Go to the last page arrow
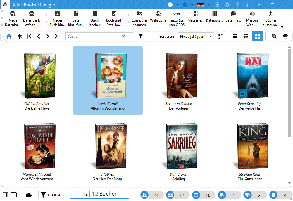The height and width of the screenshot is (201, 293). coord(57,36)
